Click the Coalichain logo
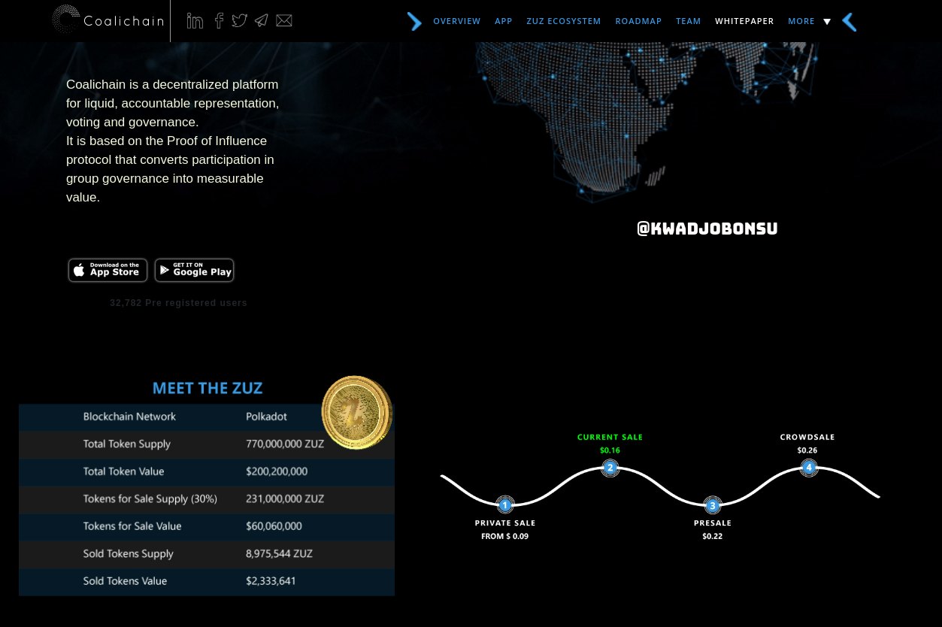 tap(108, 20)
